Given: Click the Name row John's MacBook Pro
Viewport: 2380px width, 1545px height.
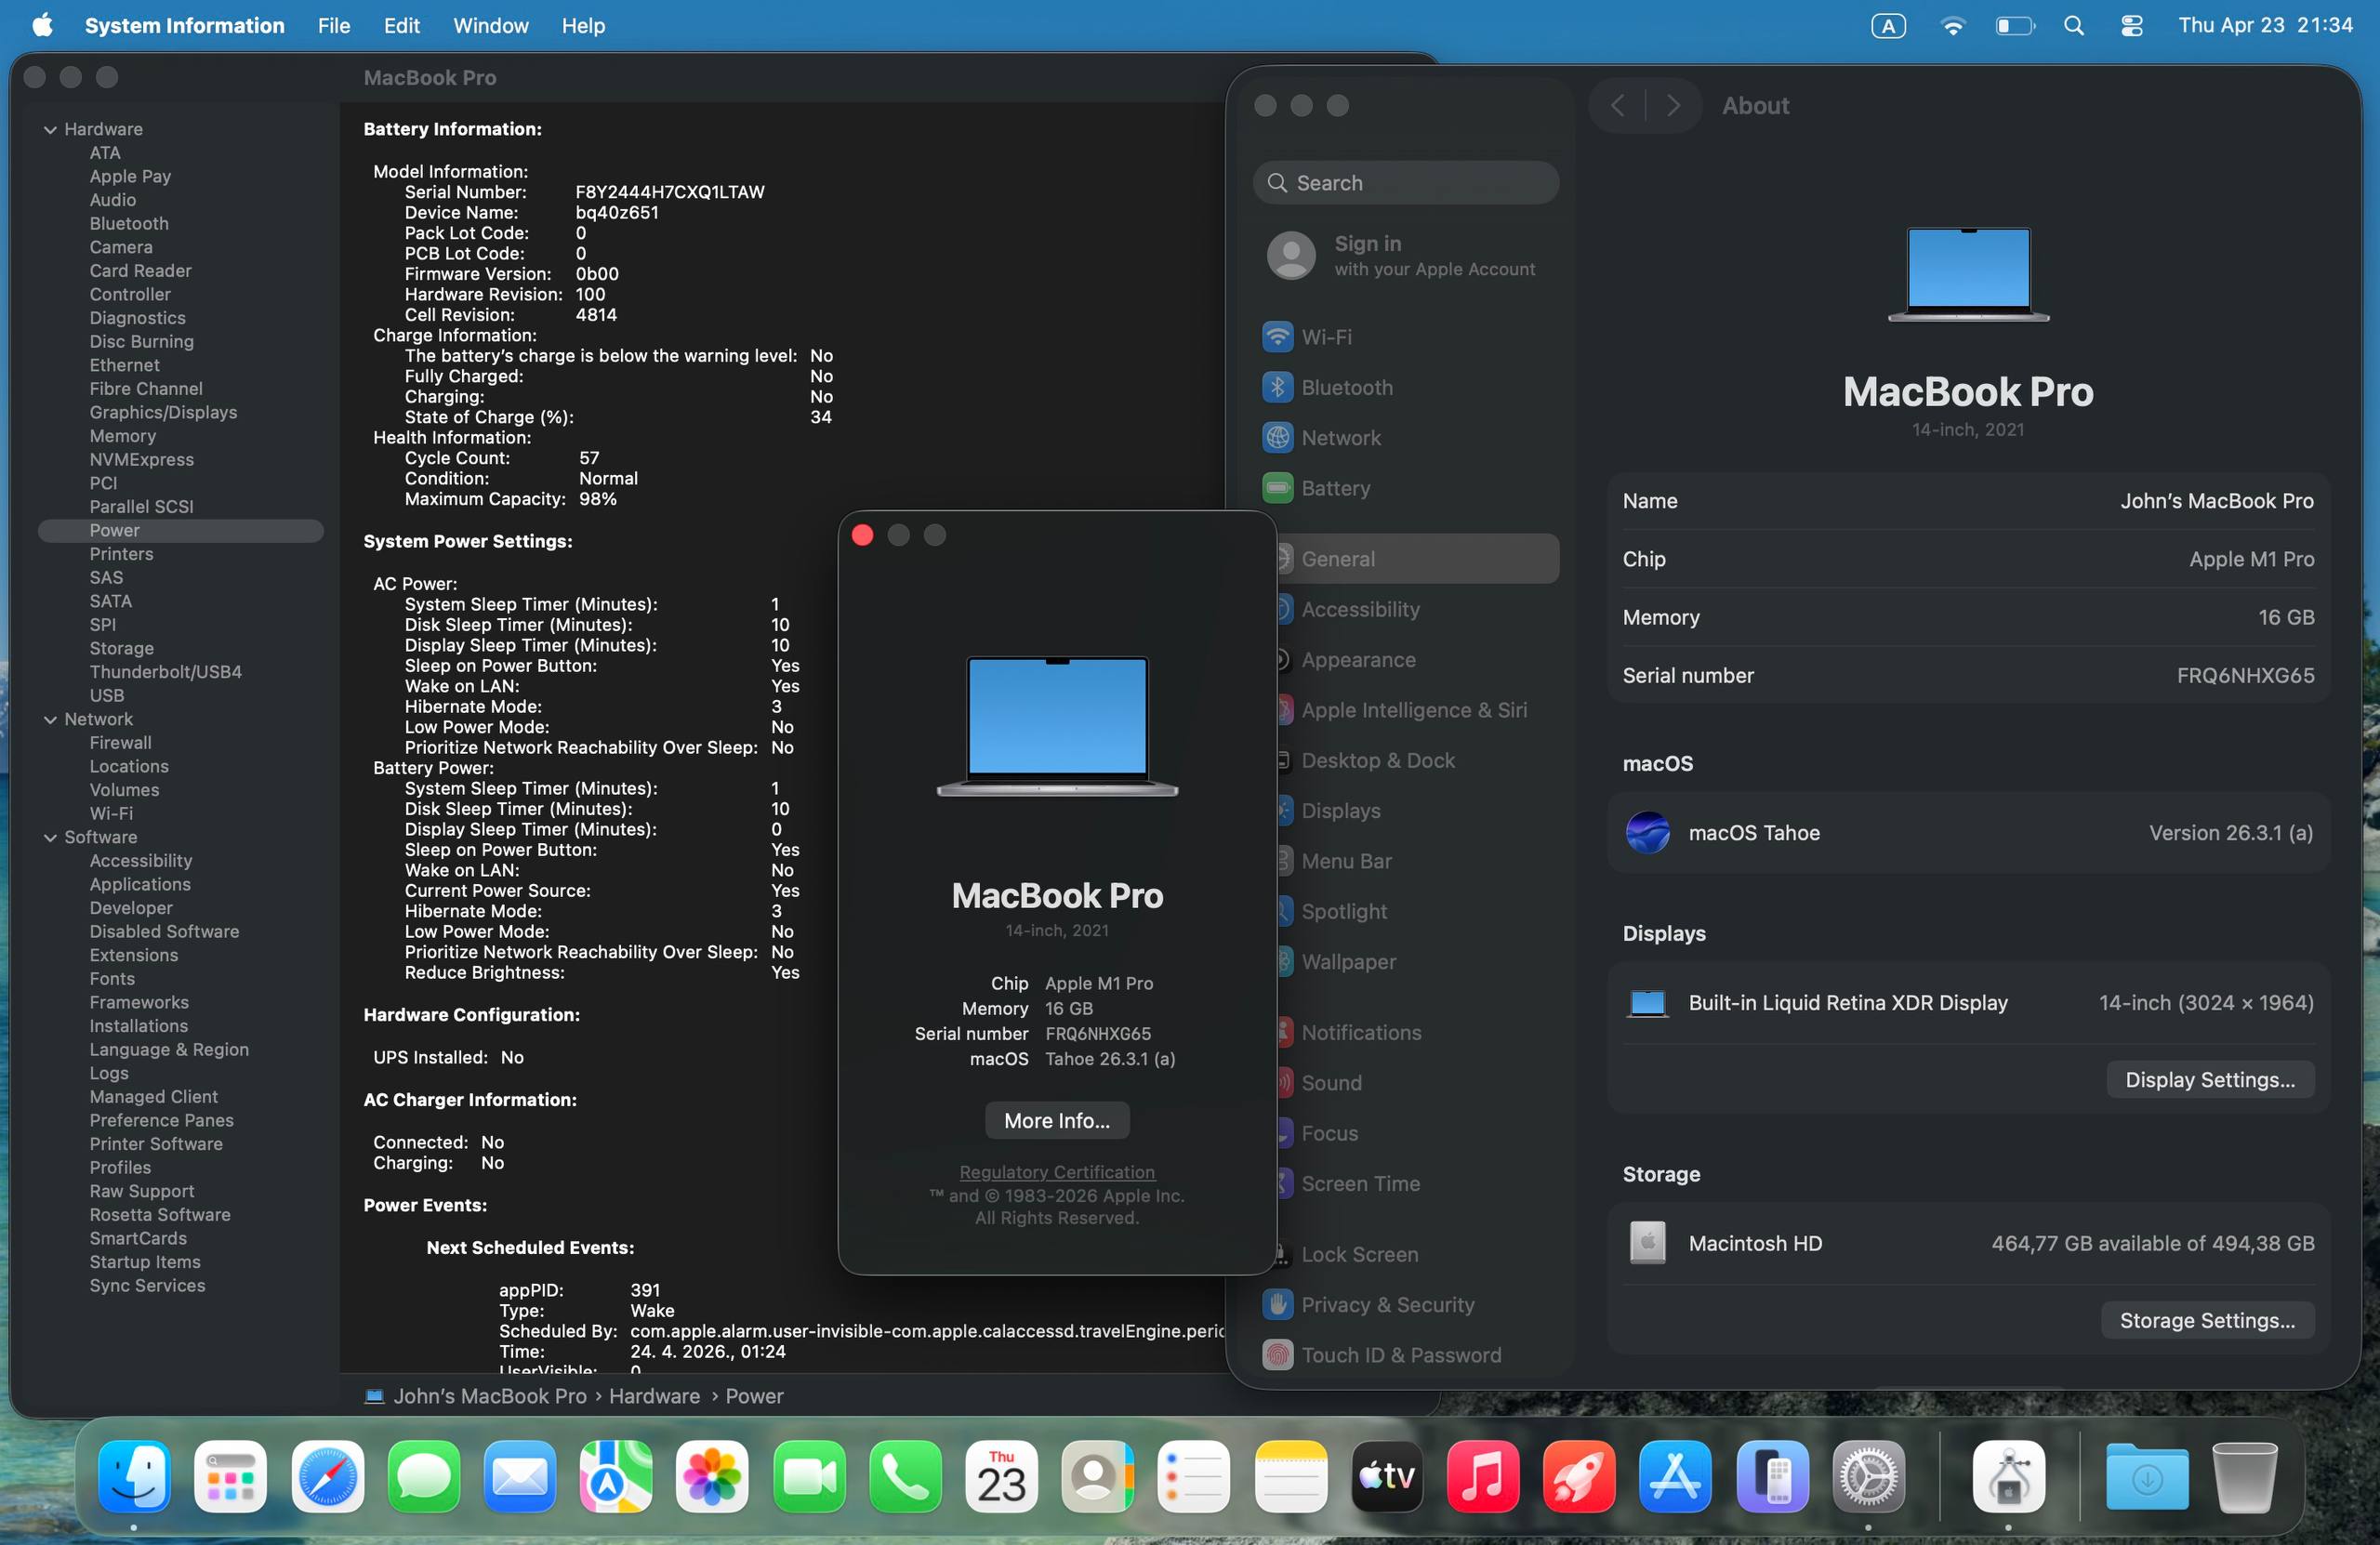Looking at the screenshot, I should tap(1968, 501).
